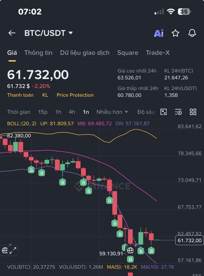The image size is (204, 276).
Task: Open the Square tab
Action: [127, 53]
